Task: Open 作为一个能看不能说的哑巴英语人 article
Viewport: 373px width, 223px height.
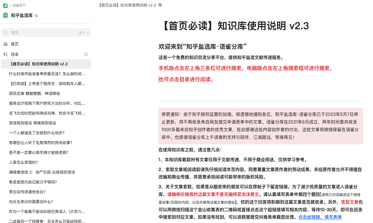Action: [x=48, y=212]
